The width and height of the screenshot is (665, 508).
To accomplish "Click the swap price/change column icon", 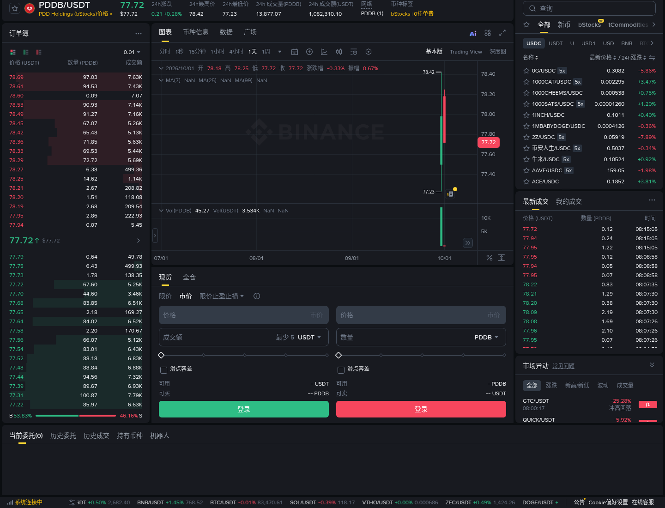I will click(652, 58).
